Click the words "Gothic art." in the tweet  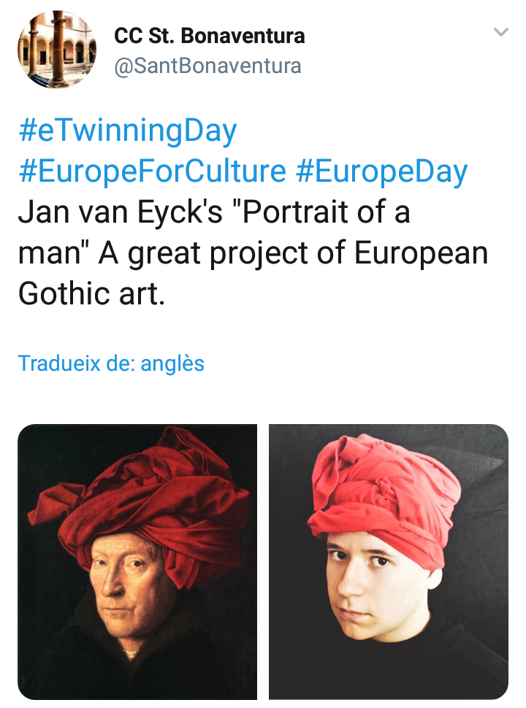click(x=91, y=293)
